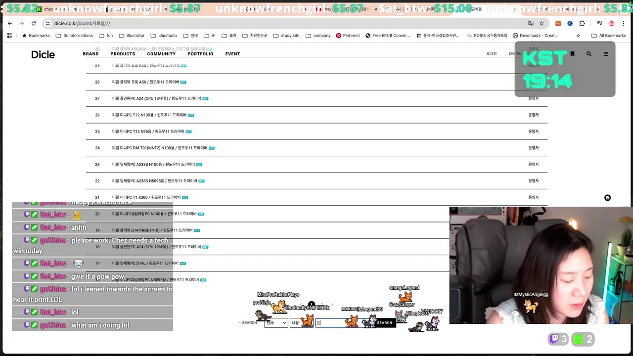Expand the illustrator bookmark folder
Image resolution: width=633 pixels, height=356 pixels.
click(x=132, y=36)
